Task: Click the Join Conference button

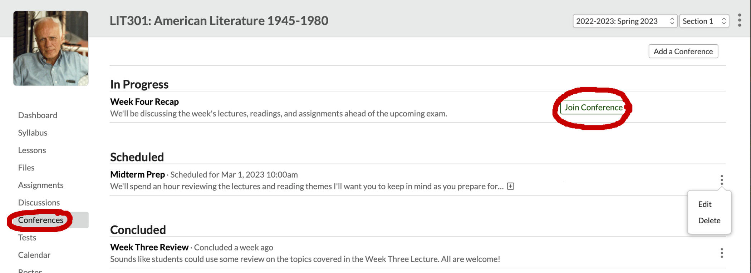Action: click(593, 108)
